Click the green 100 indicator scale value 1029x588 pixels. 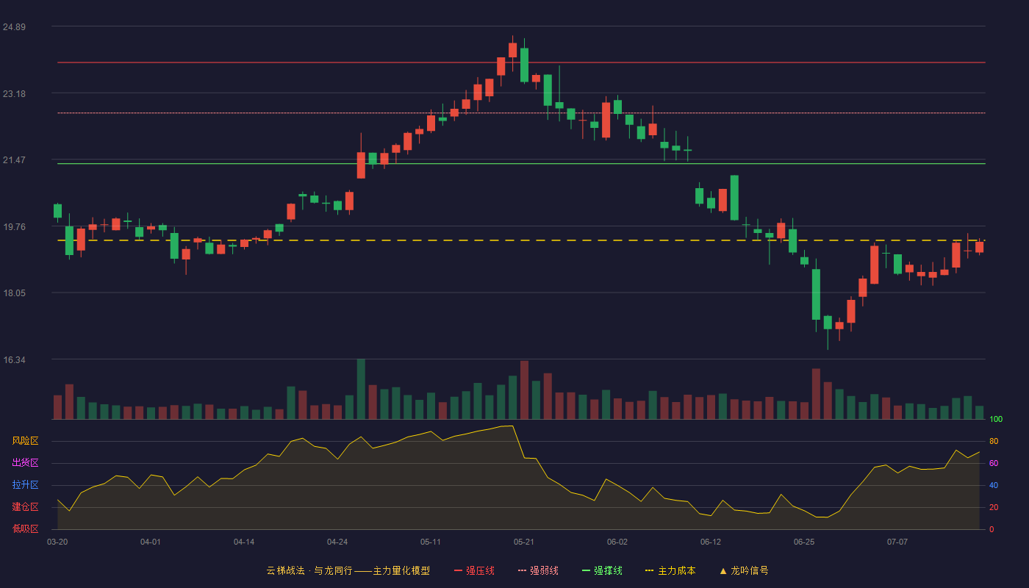pyautogui.click(x=996, y=419)
